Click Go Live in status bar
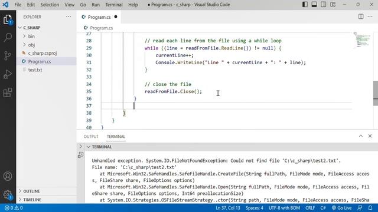 [341, 208]
